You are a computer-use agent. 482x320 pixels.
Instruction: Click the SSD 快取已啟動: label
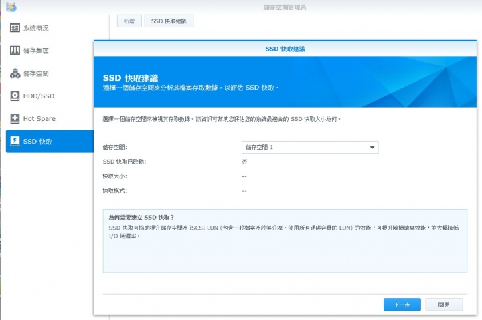point(125,162)
